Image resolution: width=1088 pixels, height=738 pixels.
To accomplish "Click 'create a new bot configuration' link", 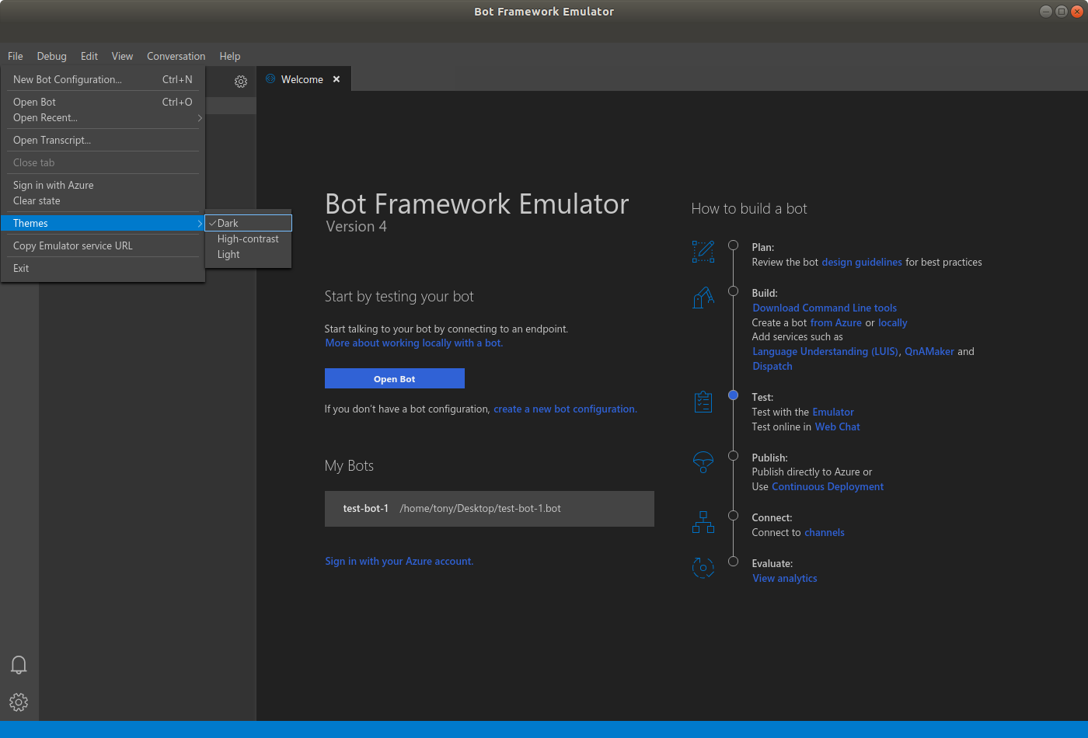I will point(565,409).
